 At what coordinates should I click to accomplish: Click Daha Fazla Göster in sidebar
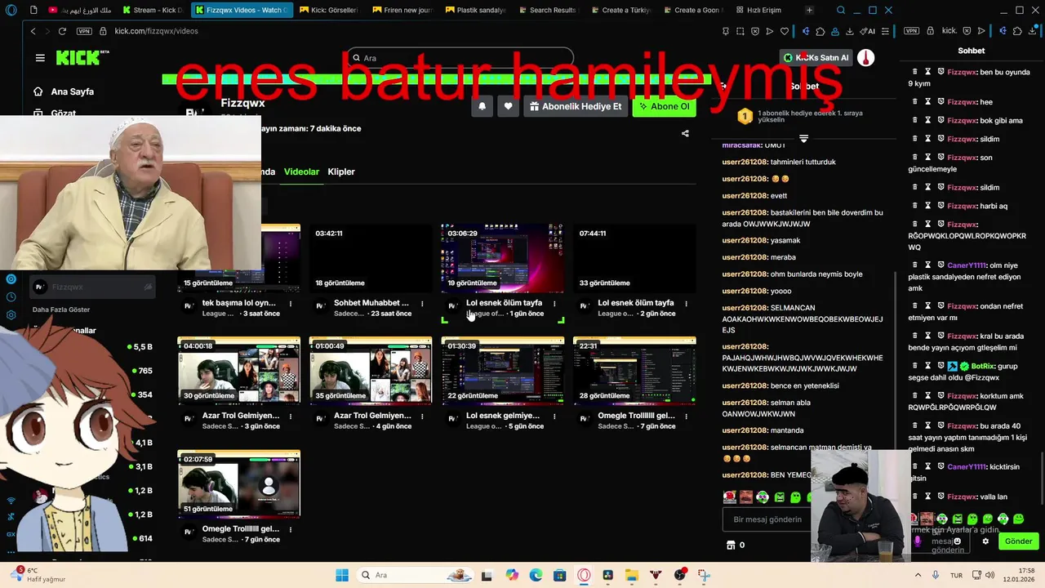[x=61, y=310]
